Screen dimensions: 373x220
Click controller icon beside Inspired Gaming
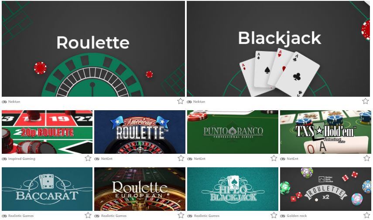4,159
